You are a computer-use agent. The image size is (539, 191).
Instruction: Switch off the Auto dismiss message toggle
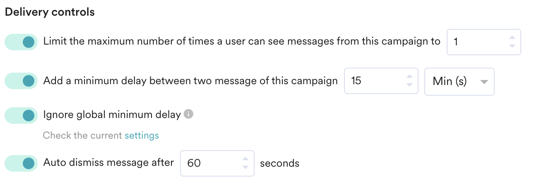point(21,163)
